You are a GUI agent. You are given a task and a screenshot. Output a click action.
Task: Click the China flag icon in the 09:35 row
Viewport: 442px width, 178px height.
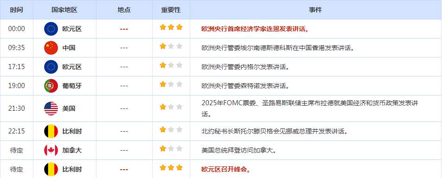tap(51, 48)
